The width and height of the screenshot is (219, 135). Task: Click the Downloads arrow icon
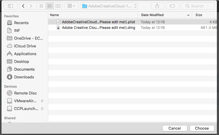point(10,77)
